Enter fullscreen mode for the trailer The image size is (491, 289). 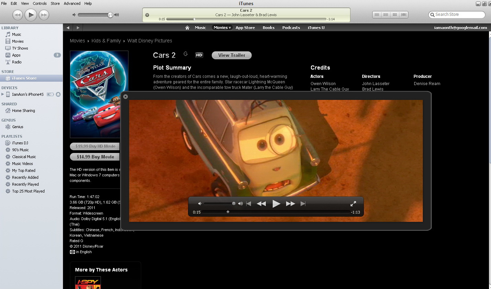point(353,204)
